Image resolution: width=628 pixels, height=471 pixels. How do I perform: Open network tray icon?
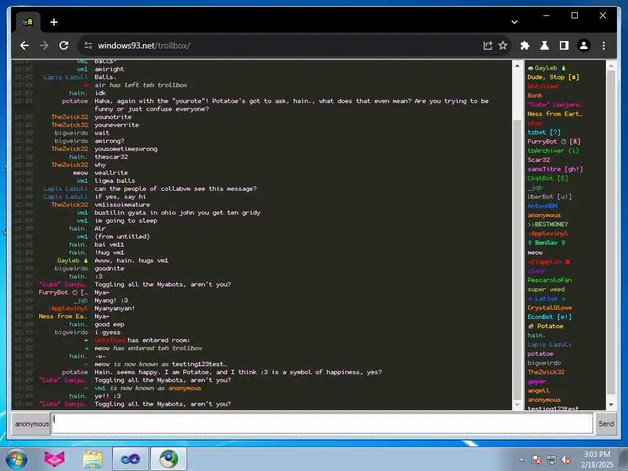click(x=551, y=460)
